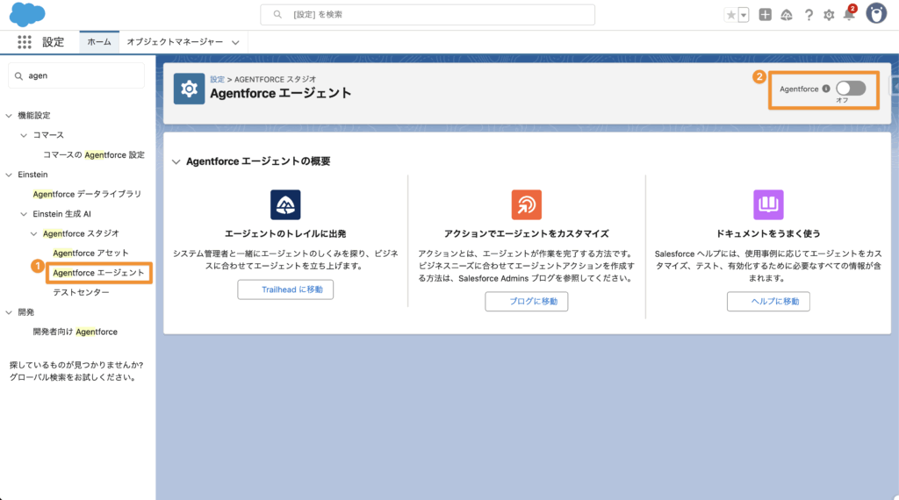Click the Agentforce エージェント page title
This screenshot has width=899, height=500.
tap(280, 93)
